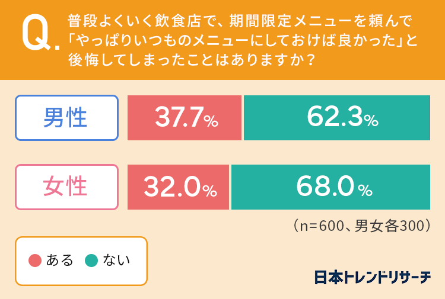Click the 62.3% number text
Screen dimensions: 445x299
click(342, 117)
